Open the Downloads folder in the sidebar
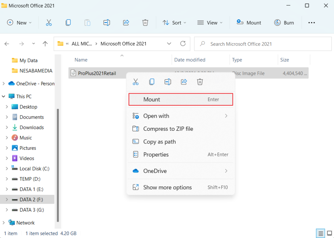334x238 pixels. (32, 127)
